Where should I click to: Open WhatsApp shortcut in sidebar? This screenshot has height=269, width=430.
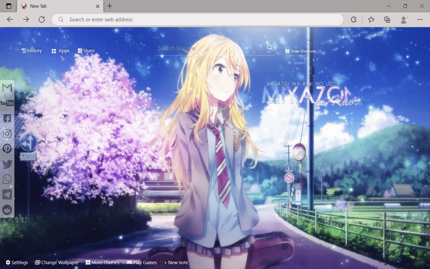[7, 179]
